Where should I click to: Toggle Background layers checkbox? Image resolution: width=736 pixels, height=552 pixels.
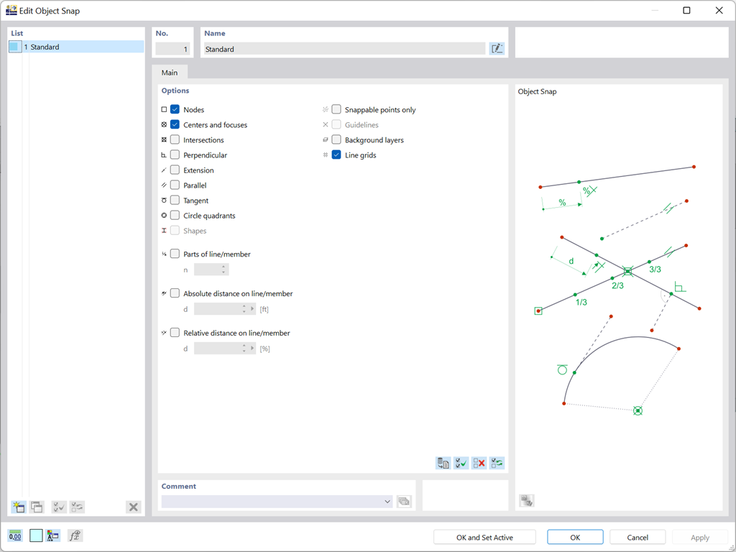click(x=336, y=139)
